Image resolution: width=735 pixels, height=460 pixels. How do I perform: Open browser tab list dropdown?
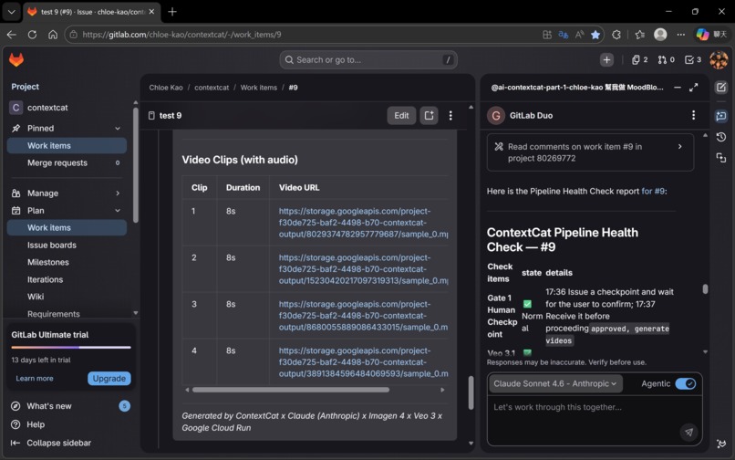[x=11, y=12]
